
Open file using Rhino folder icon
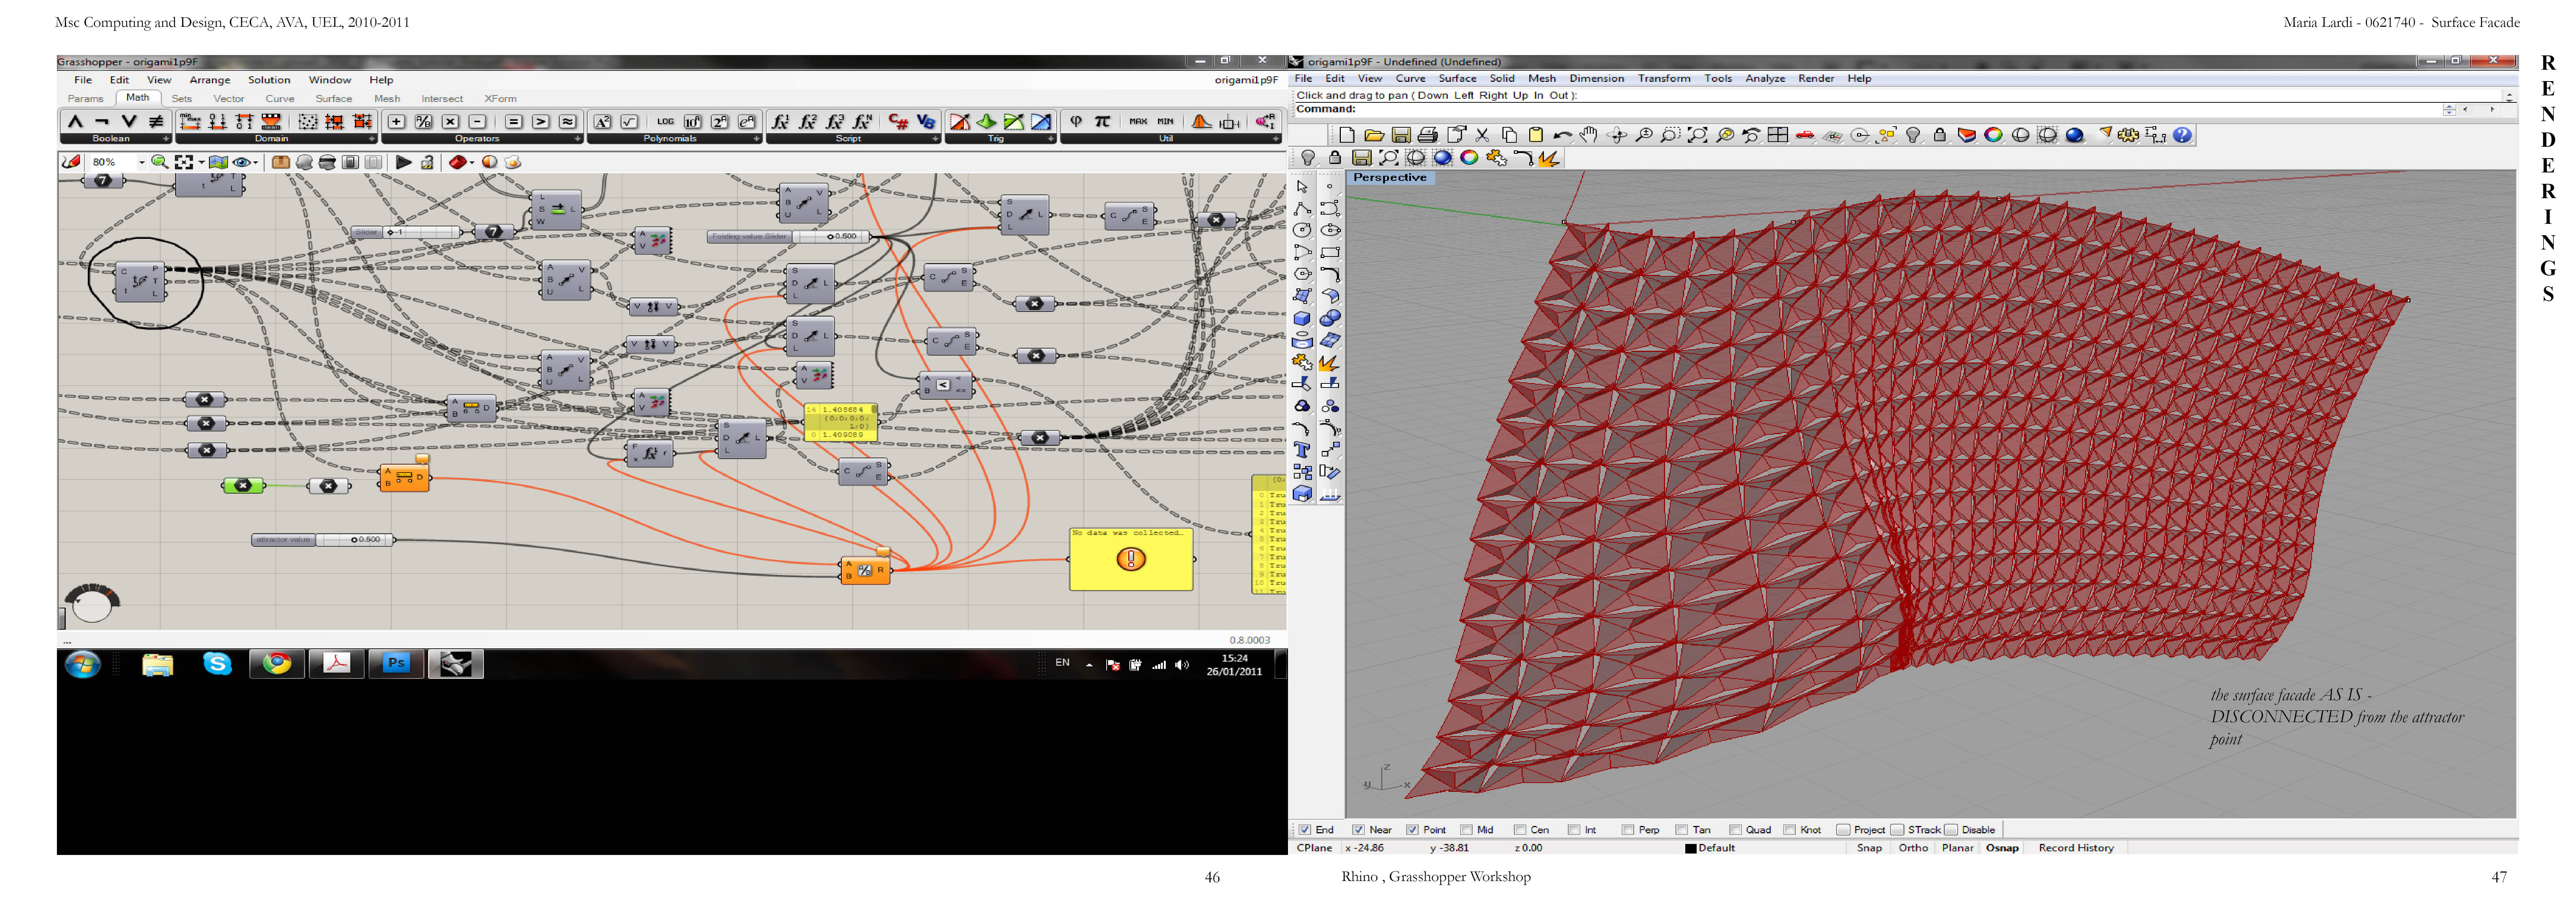(x=1374, y=135)
